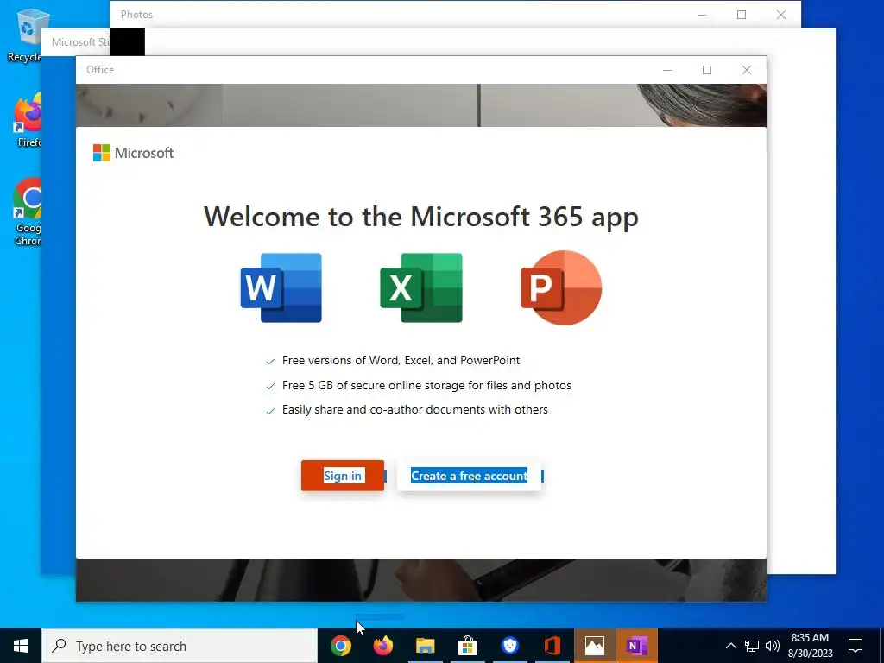This screenshot has width=884, height=663.
Task: Click the Sign in button
Action: 342,476
